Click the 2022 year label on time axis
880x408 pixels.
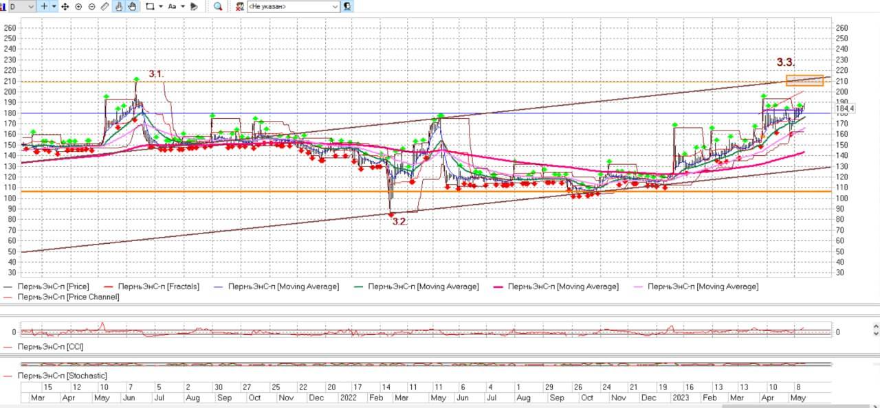coord(349,398)
